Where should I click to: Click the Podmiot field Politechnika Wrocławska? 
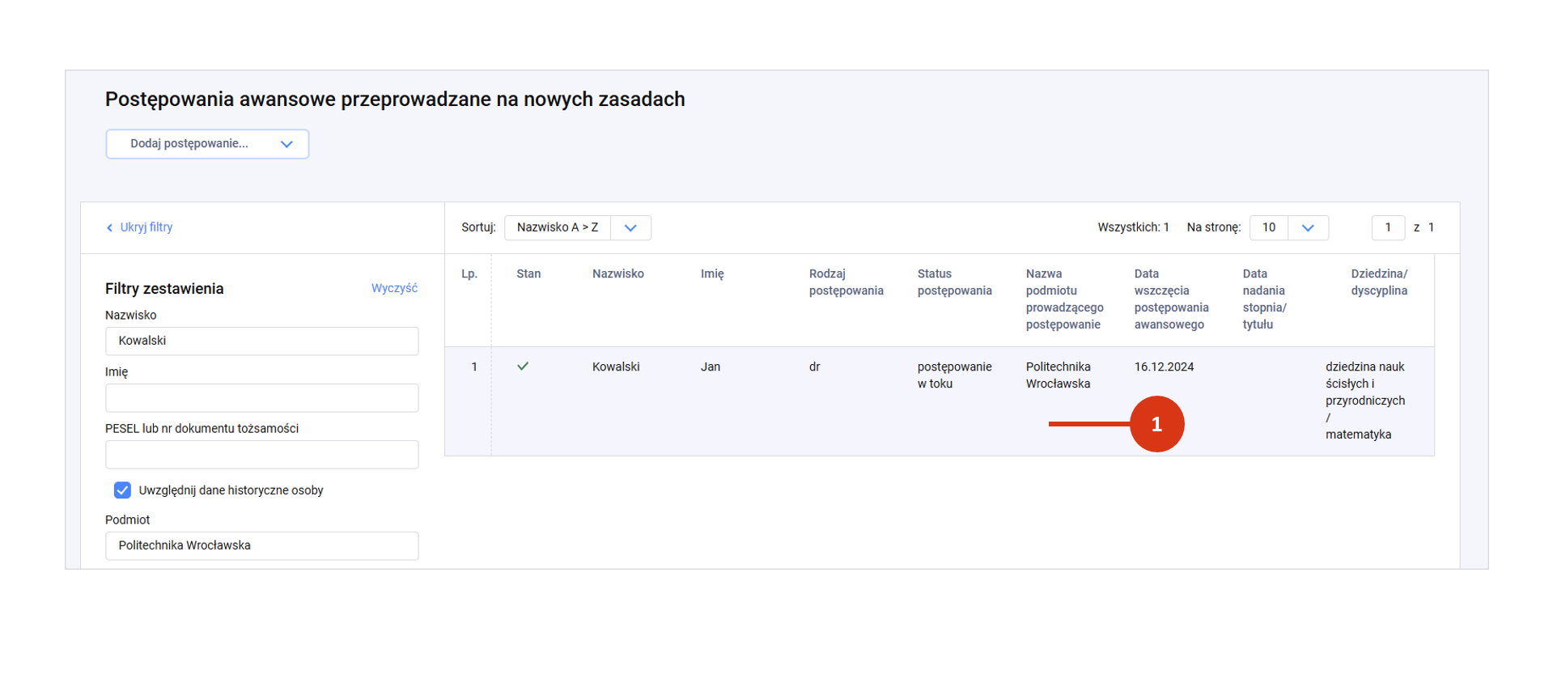pyautogui.click(x=261, y=546)
